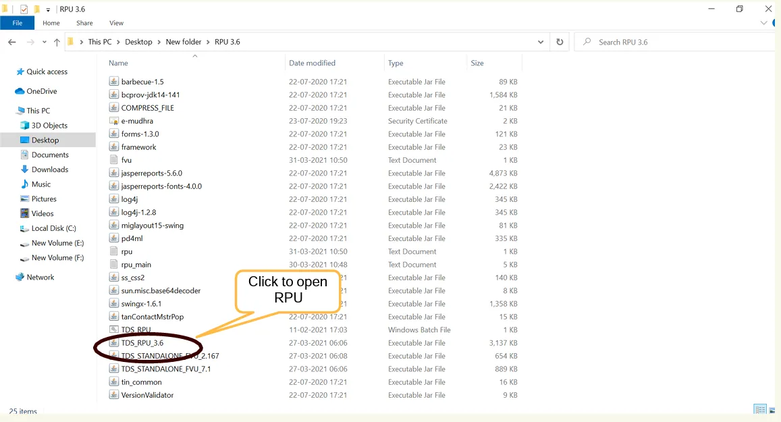Select the swingx-1.6.1 file
This screenshot has height=422, width=781.
point(142,303)
